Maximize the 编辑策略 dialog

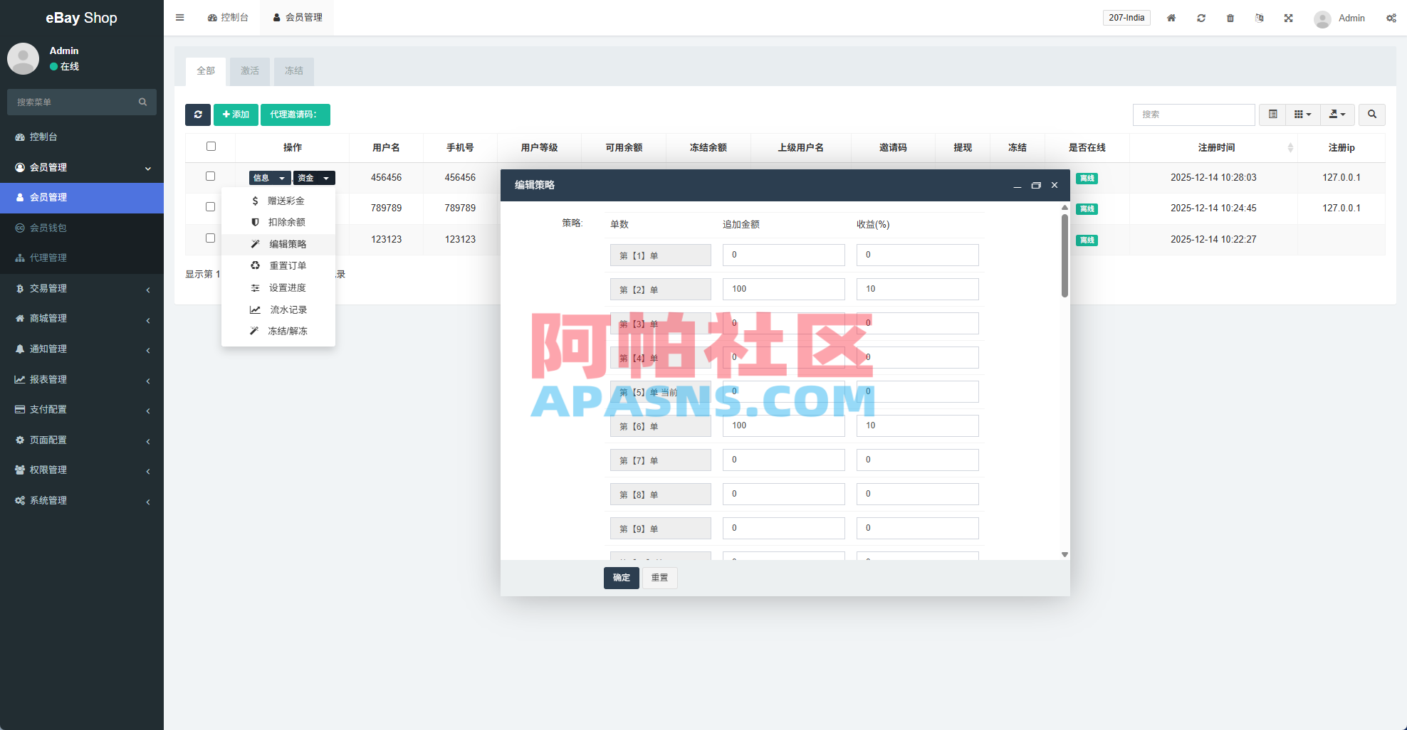coord(1036,186)
